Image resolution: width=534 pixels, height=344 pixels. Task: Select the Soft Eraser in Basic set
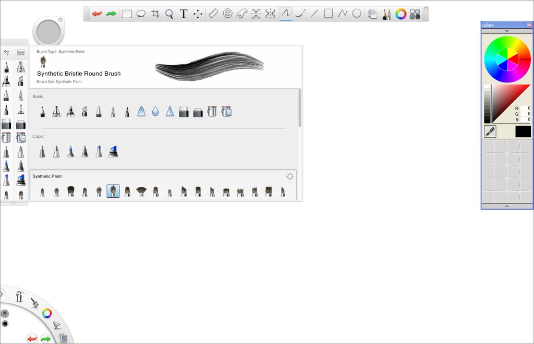coord(198,112)
